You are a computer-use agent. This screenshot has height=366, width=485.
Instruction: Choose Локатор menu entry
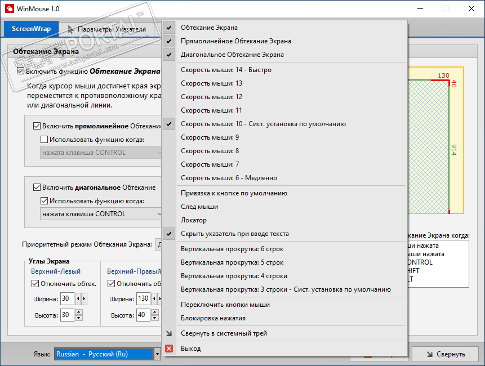pyautogui.click(x=284, y=220)
